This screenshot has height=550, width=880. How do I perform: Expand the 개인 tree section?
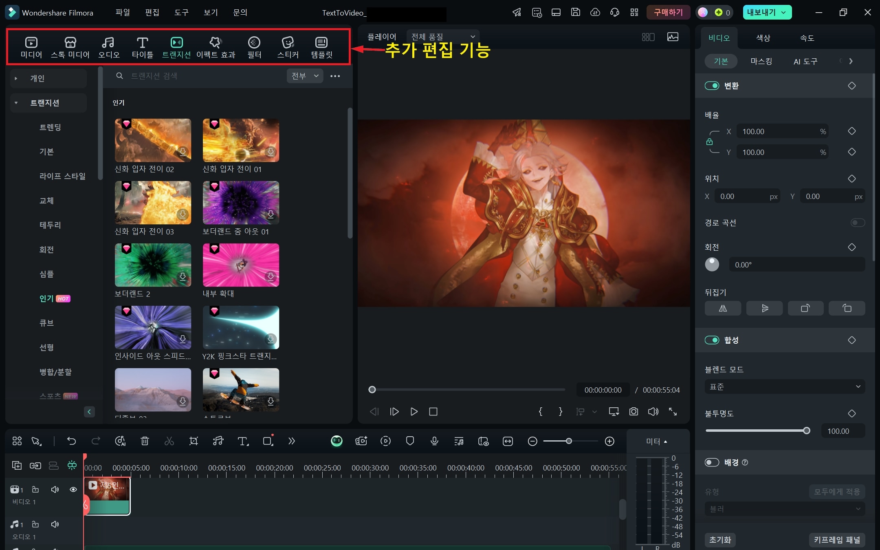pyautogui.click(x=16, y=78)
